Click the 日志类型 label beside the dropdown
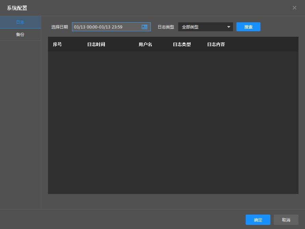305x229 pixels. [x=166, y=27]
